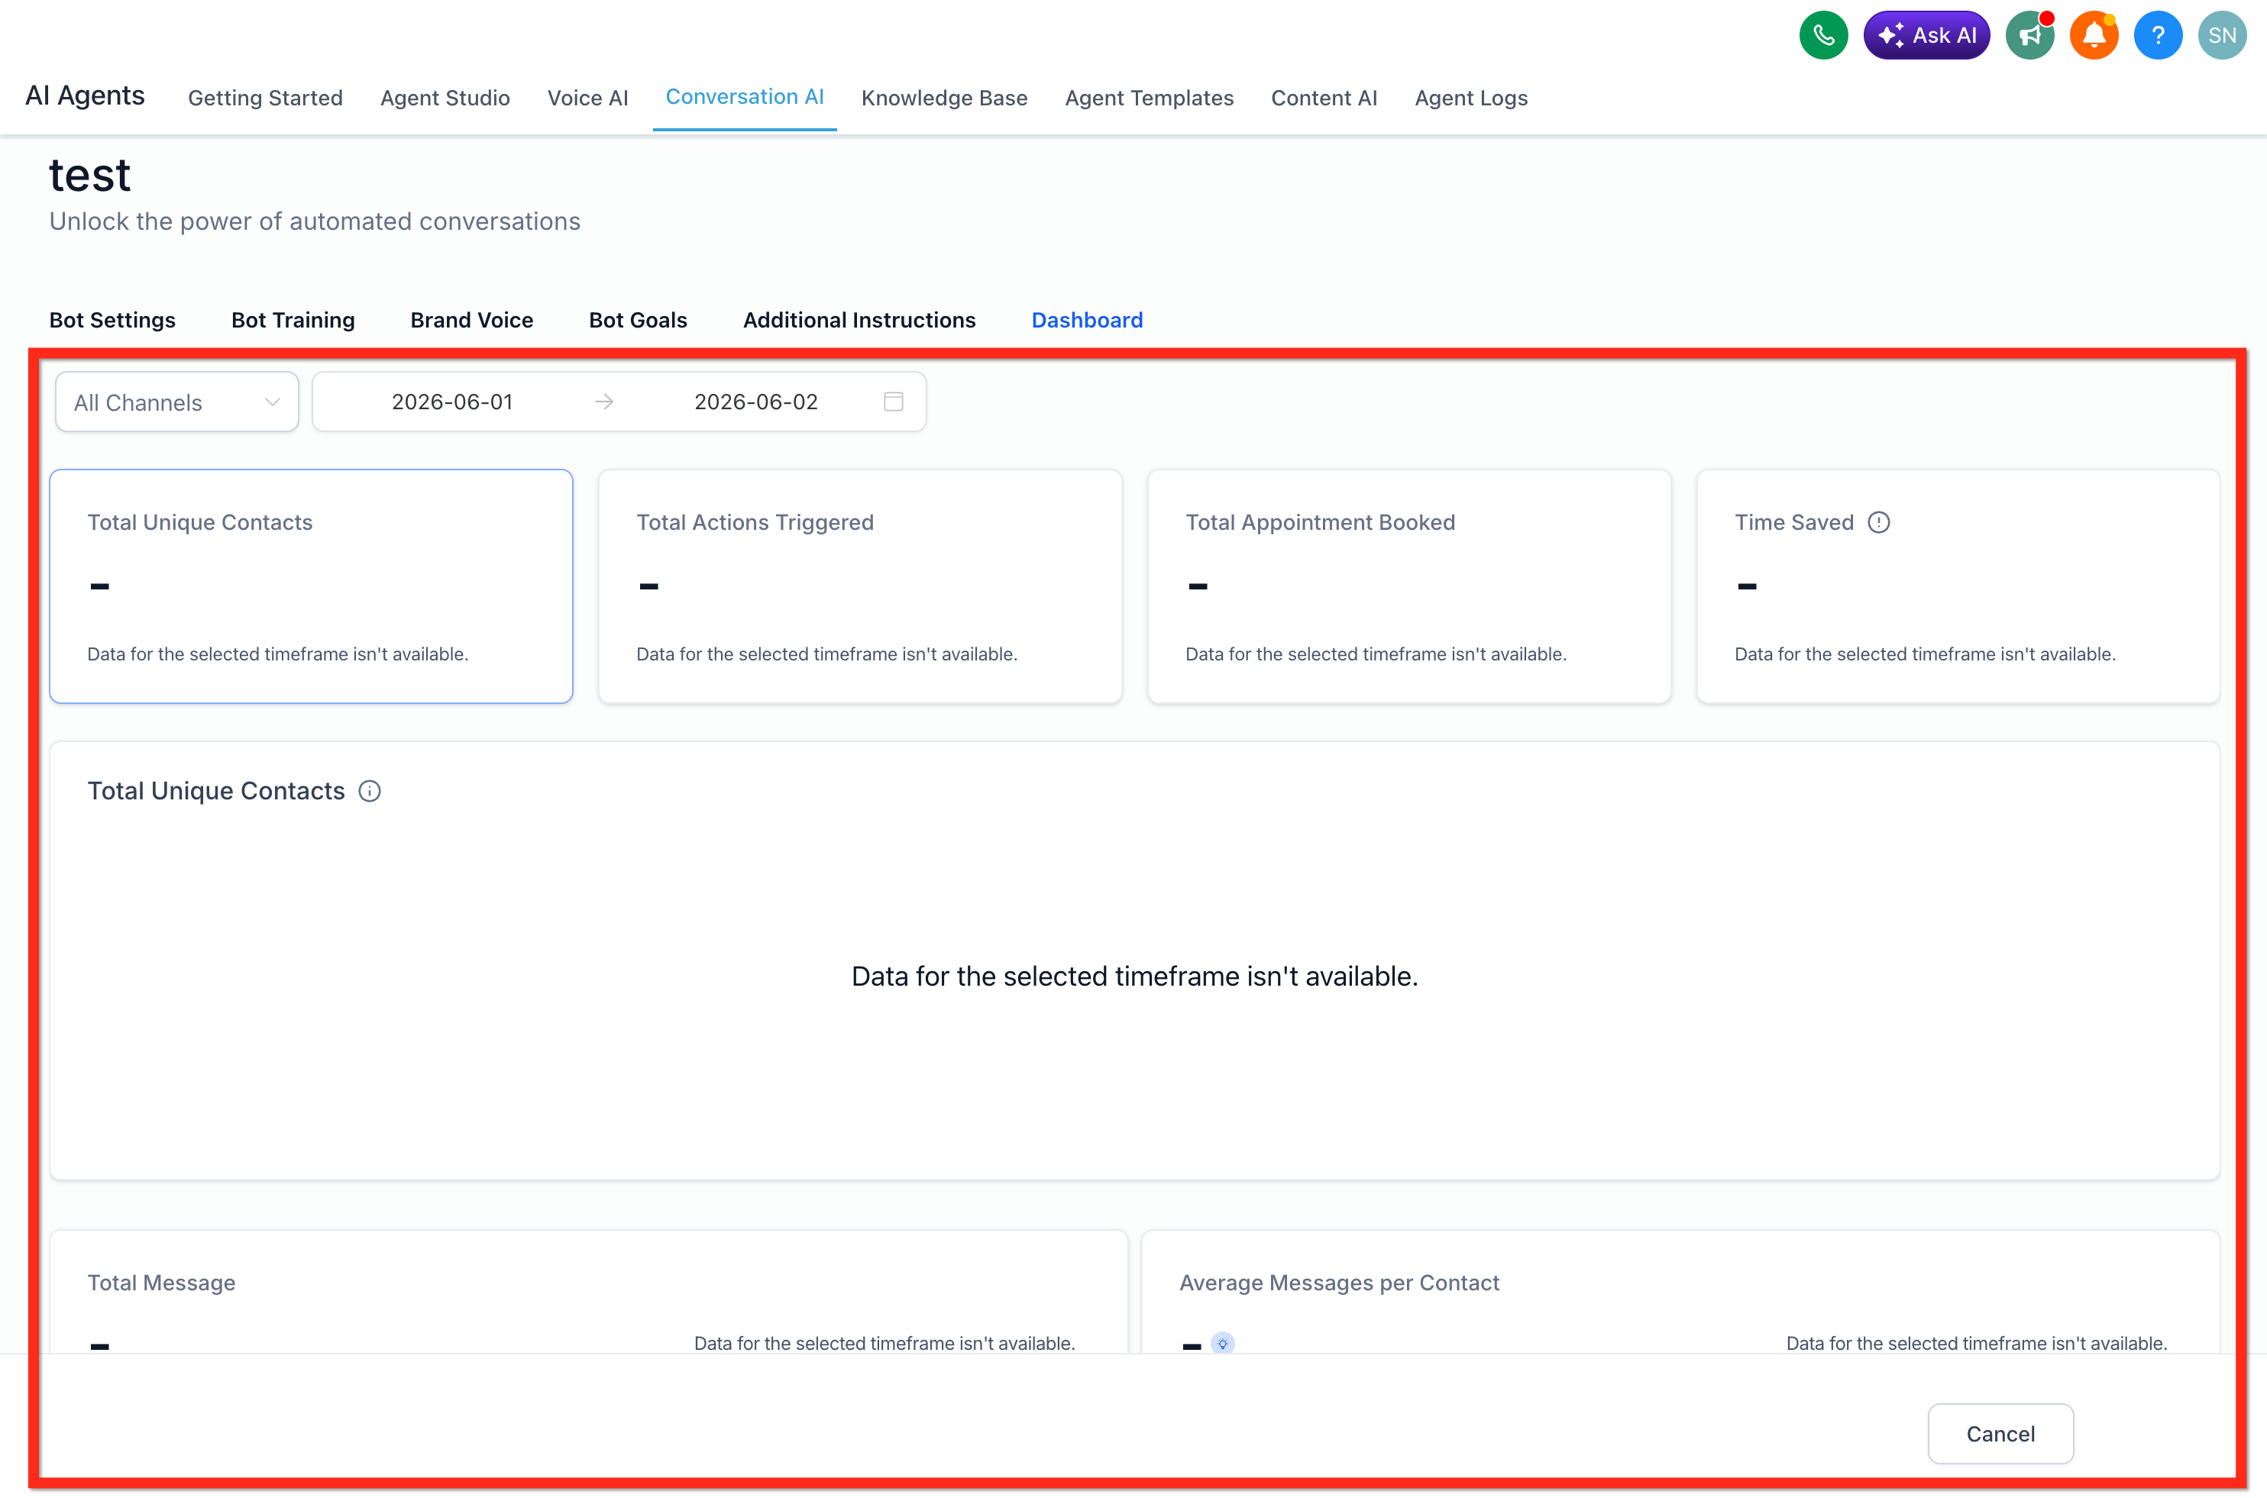Open the Bot Goals tab
The height and width of the screenshot is (1498, 2267).
[638, 320]
